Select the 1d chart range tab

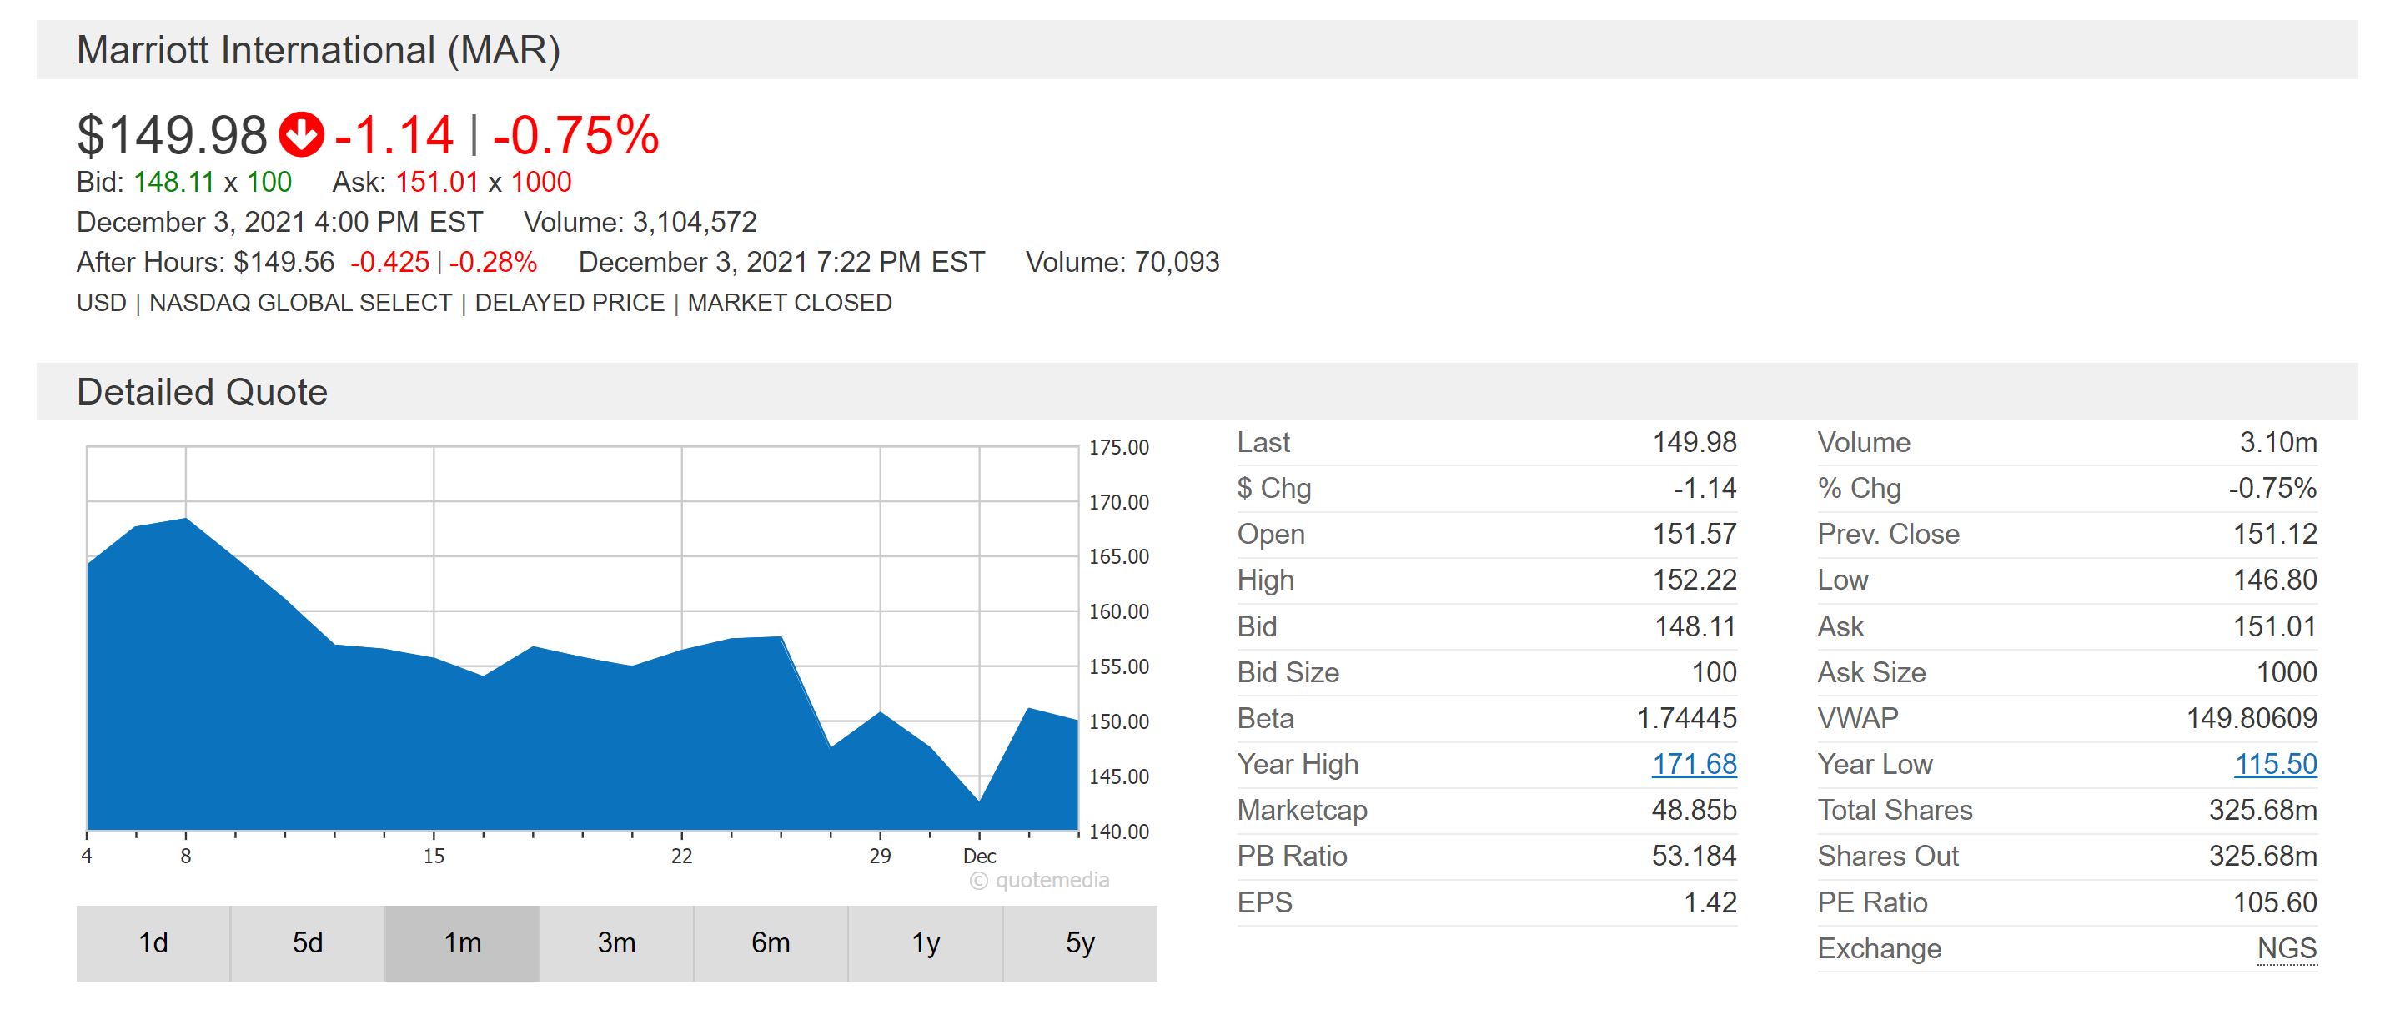(153, 942)
